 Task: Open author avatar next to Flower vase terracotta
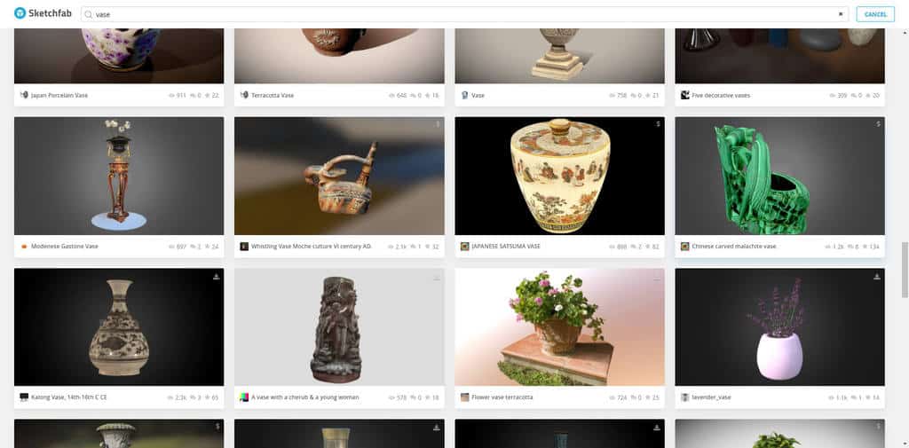464,397
